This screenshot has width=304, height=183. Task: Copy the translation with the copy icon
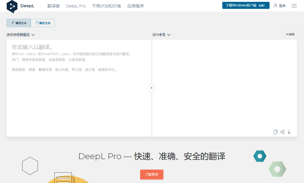276,132
